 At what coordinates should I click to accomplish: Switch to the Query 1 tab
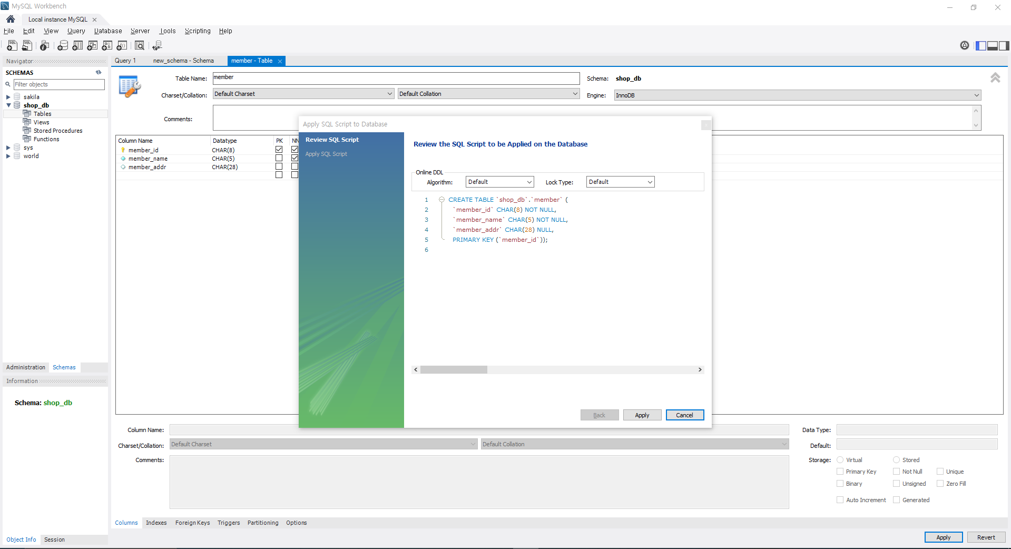125,61
